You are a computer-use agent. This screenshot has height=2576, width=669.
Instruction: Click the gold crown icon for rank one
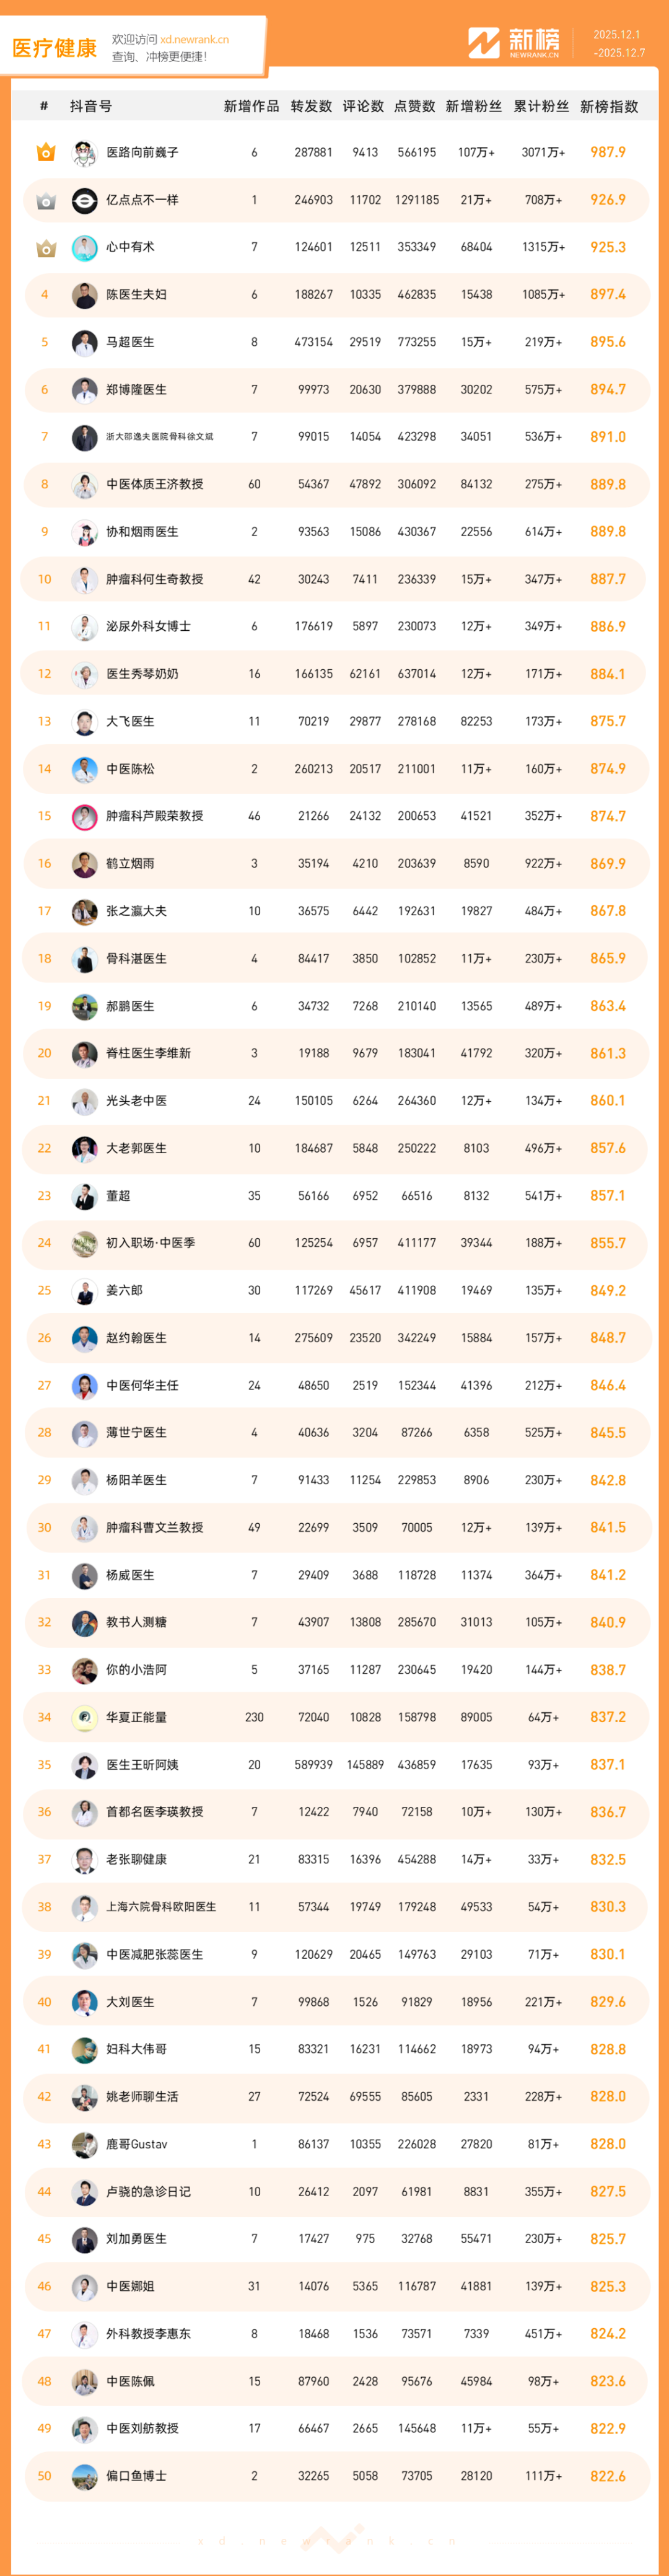45,152
